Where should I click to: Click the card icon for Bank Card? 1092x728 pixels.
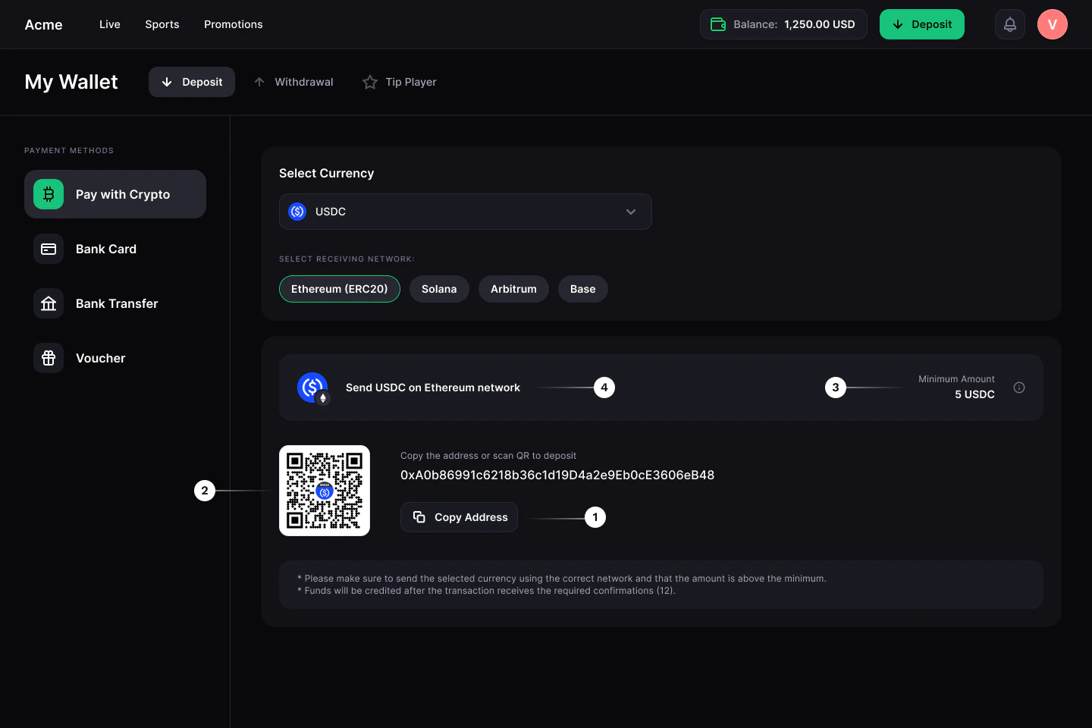coord(49,249)
